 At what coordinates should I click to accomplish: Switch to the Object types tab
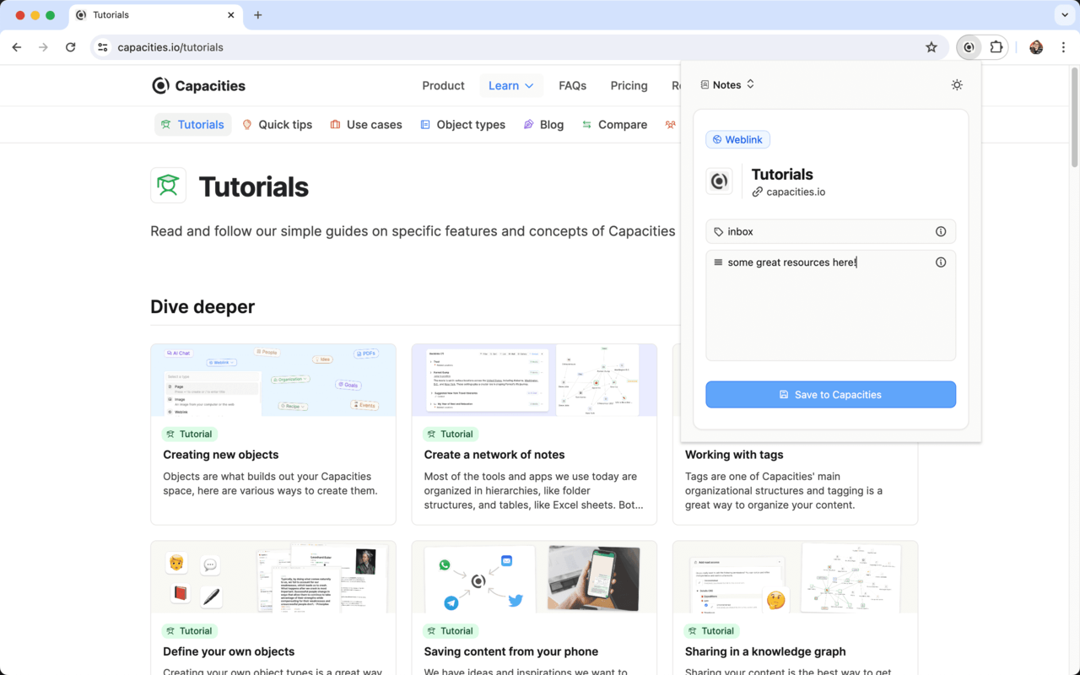(462, 125)
